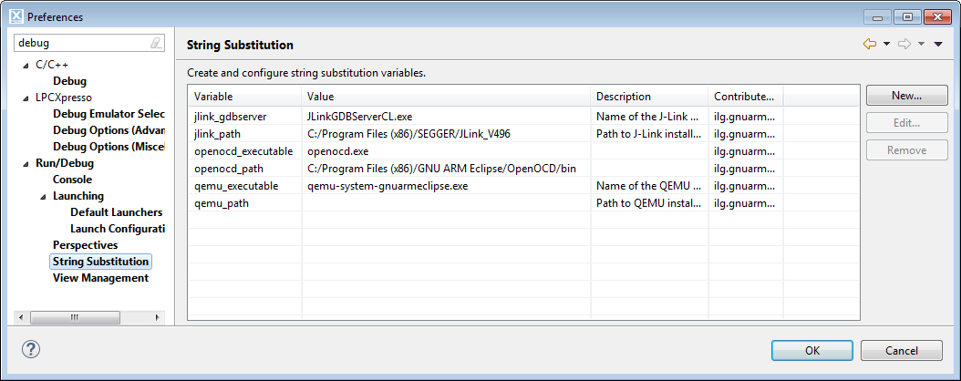Collapse the Run/Debug tree node
961x381 pixels.
coord(26,163)
